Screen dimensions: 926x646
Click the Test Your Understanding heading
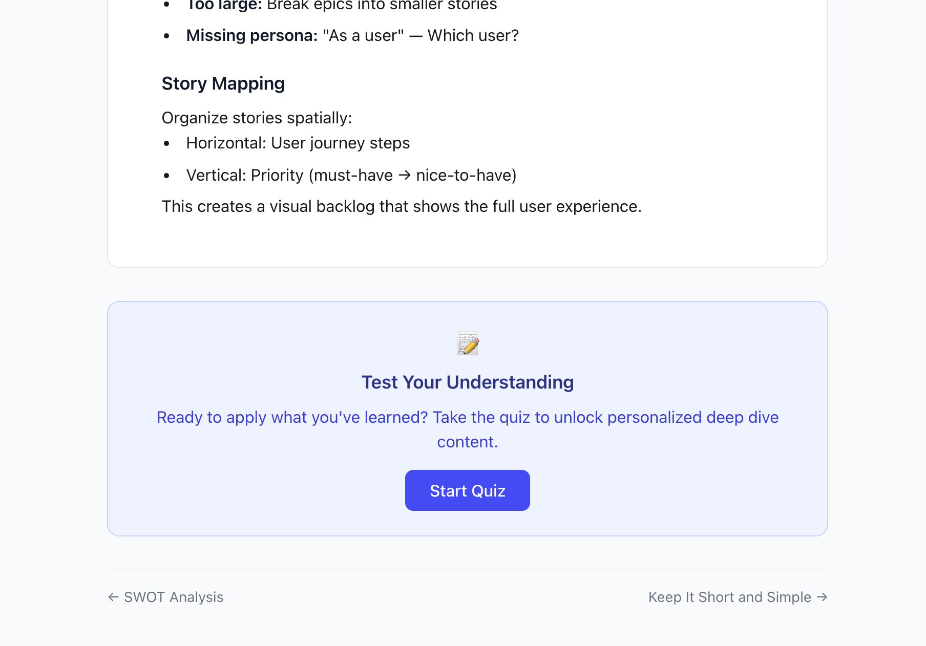point(467,382)
